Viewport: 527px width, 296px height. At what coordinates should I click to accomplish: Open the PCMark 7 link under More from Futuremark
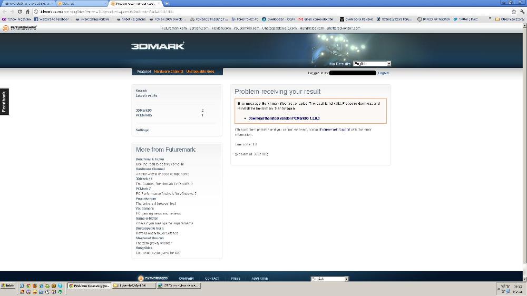point(143,189)
